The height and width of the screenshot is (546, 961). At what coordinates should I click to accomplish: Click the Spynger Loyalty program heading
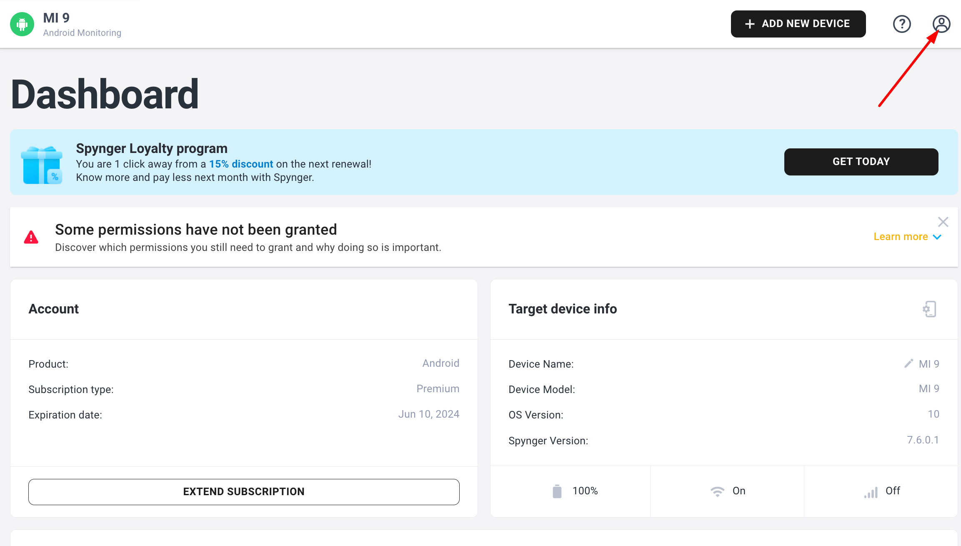[152, 148]
